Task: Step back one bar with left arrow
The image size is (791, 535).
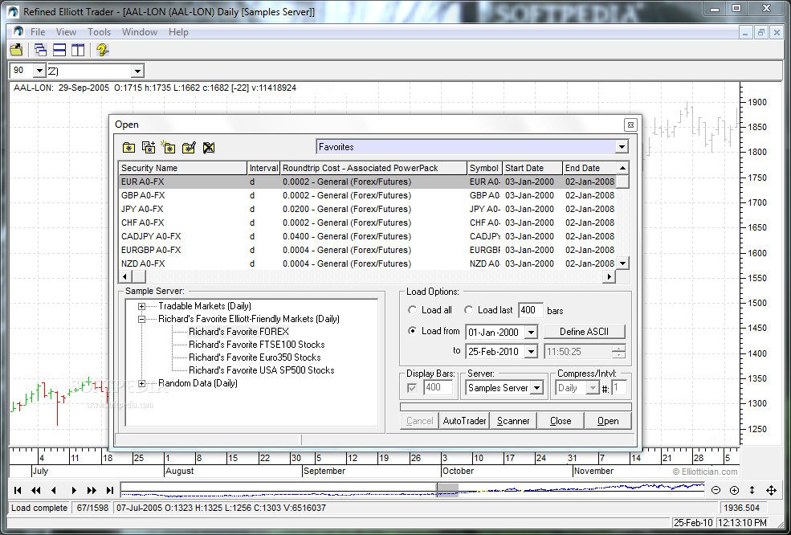Action: (54, 489)
